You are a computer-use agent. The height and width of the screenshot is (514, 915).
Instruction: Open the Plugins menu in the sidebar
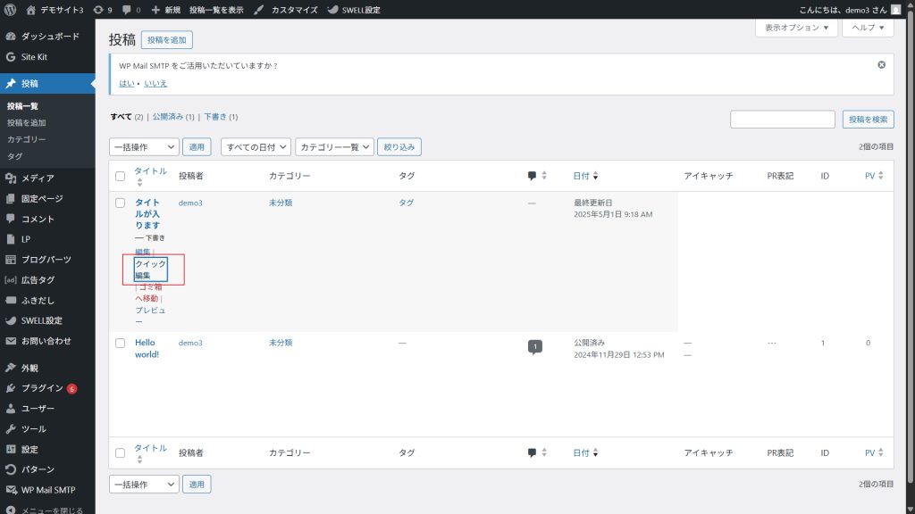(42, 388)
